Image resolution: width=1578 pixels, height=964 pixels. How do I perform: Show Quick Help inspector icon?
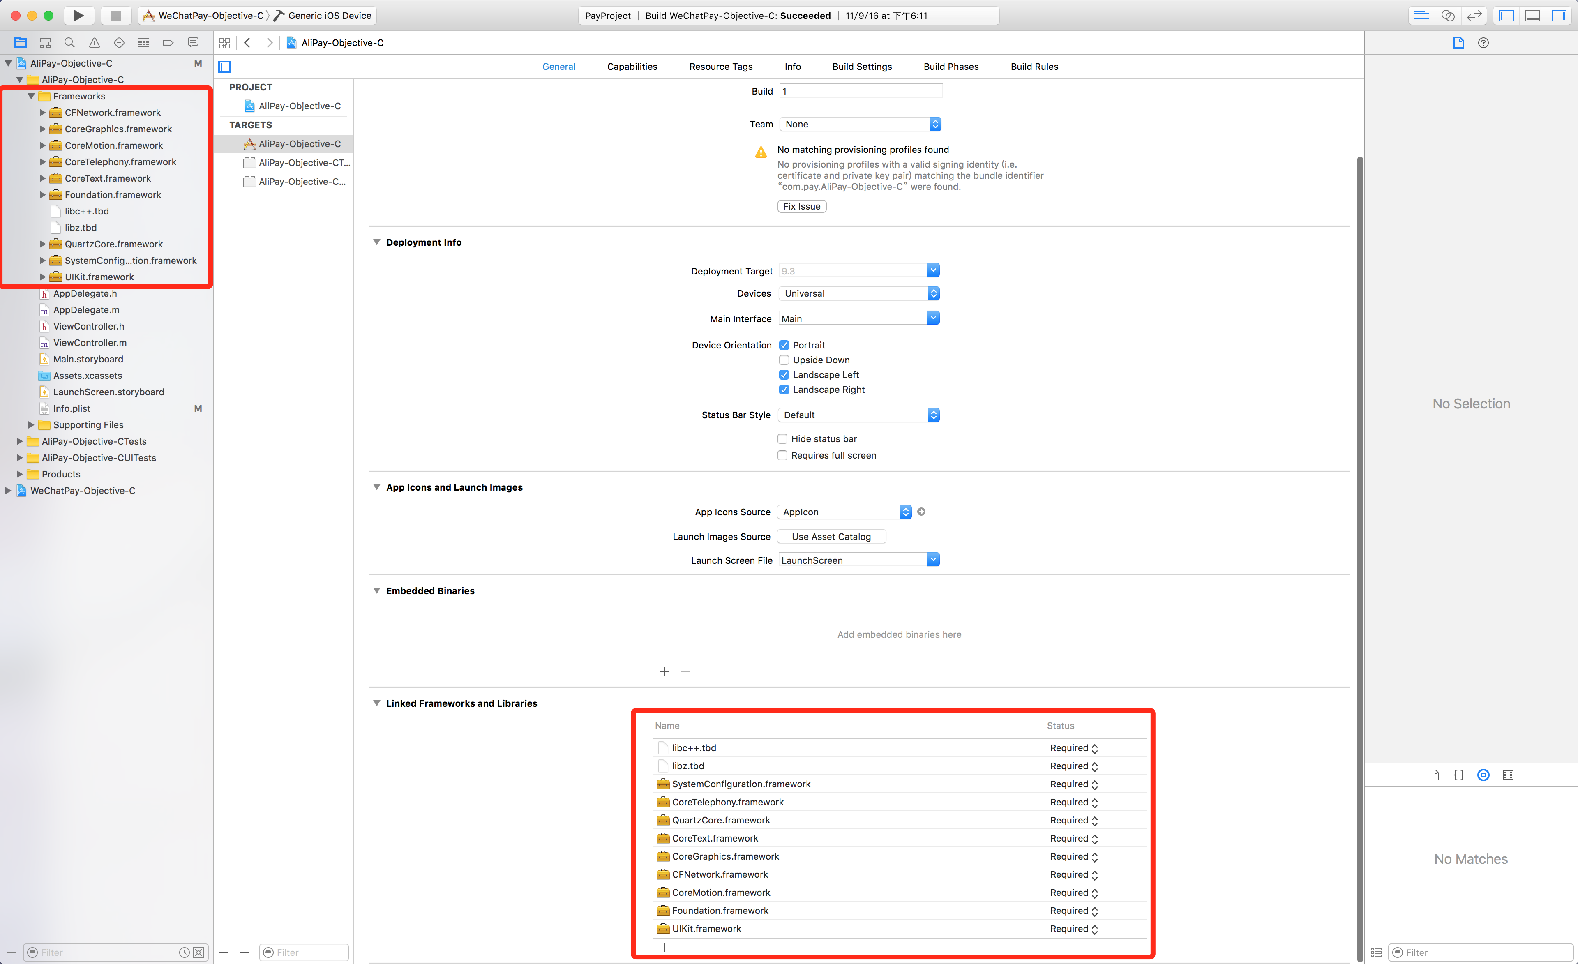coord(1483,43)
